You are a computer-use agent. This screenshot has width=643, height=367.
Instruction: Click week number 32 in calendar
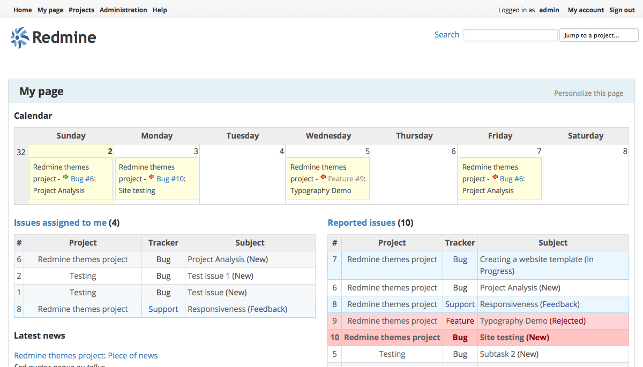(21, 152)
